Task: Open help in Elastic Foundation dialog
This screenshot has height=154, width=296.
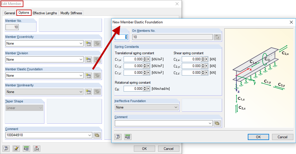Action: click(x=118, y=137)
